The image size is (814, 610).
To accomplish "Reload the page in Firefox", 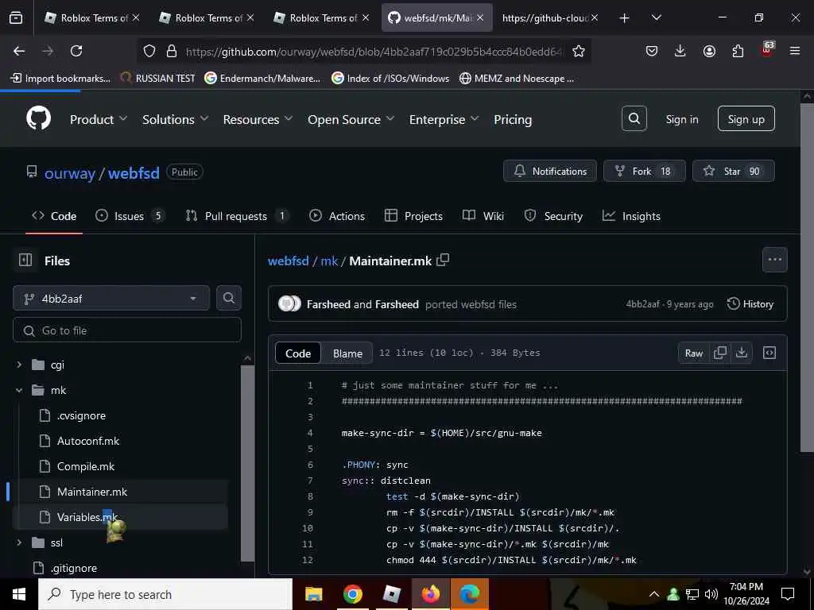I will tap(76, 51).
